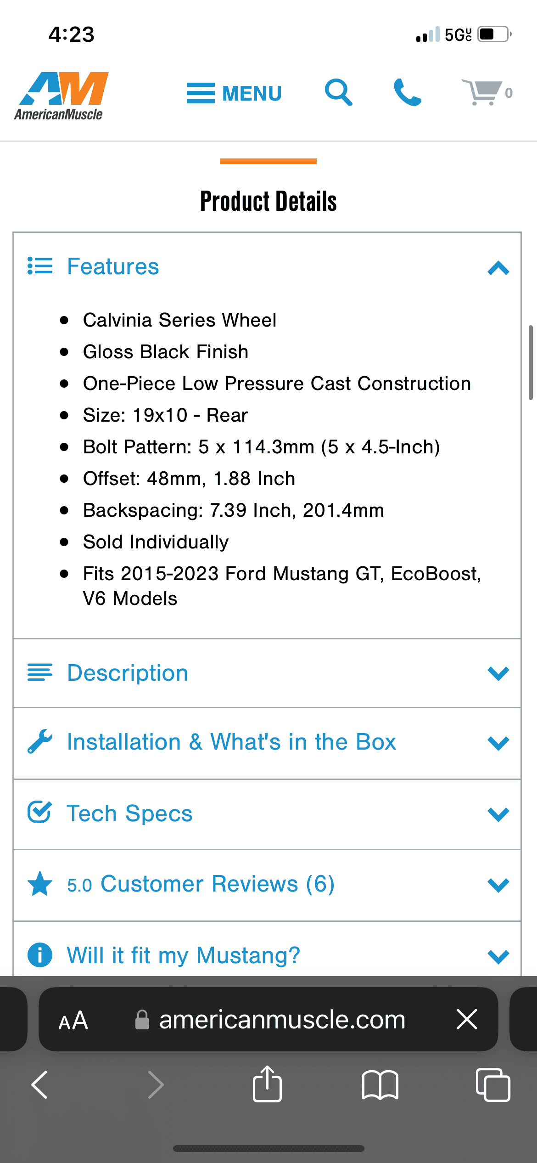Open the search magnifier icon
The image size is (537, 1163).
click(x=339, y=92)
